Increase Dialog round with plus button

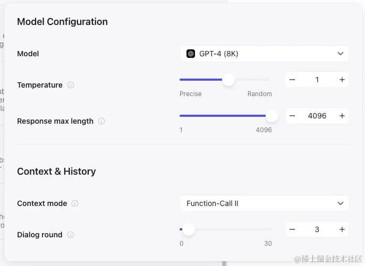[x=342, y=229]
